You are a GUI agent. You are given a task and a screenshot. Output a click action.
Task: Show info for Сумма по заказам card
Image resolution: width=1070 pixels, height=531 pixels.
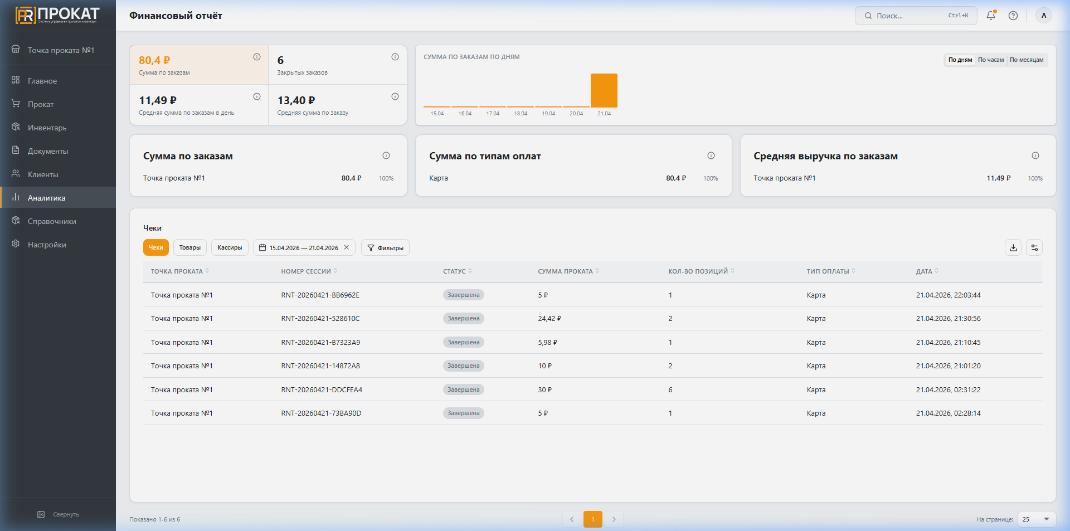tap(386, 155)
